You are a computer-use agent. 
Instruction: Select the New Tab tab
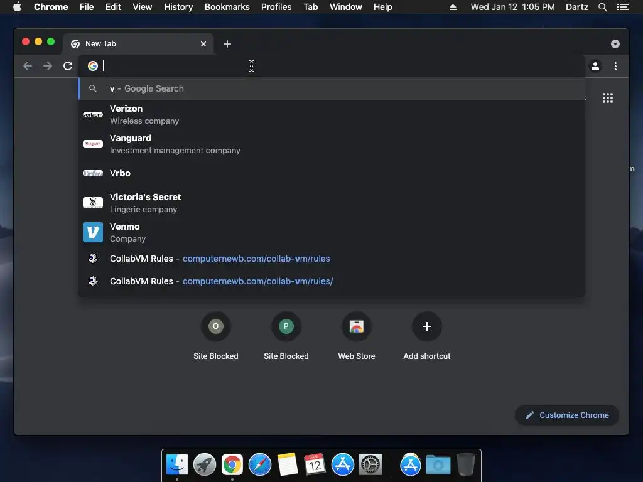click(x=138, y=44)
